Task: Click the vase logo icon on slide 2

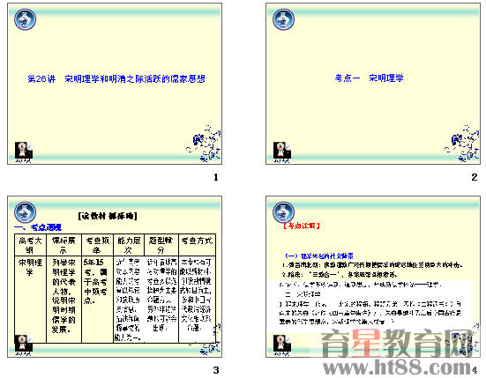Action: (283, 19)
